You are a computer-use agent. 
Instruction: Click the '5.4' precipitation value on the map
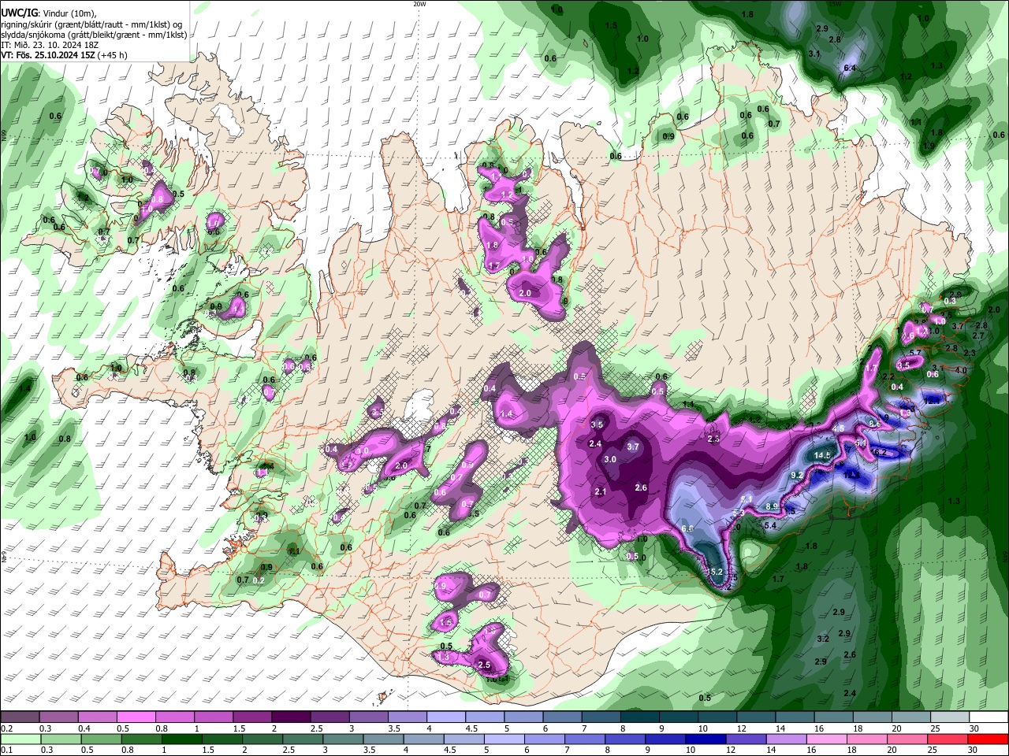point(770,525)
